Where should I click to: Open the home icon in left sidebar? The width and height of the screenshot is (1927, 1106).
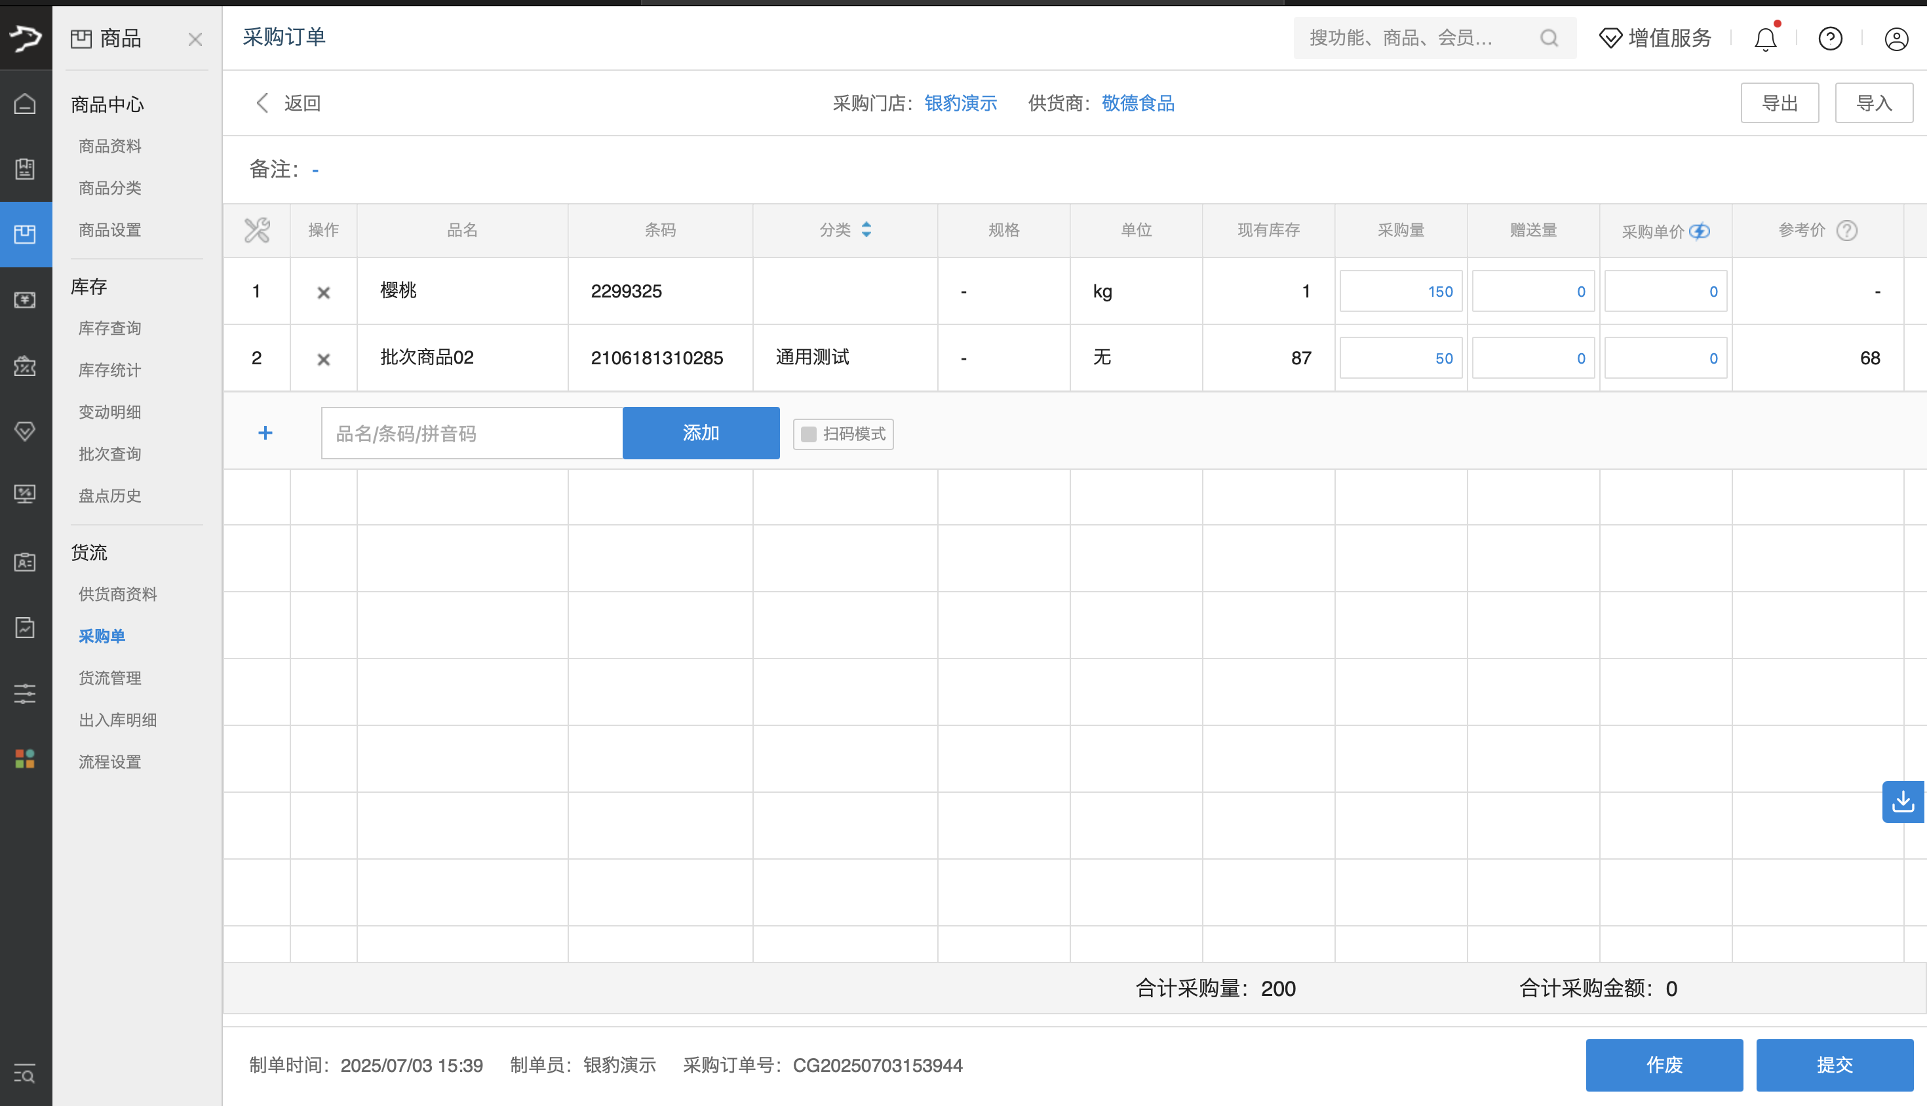point(25,104)
